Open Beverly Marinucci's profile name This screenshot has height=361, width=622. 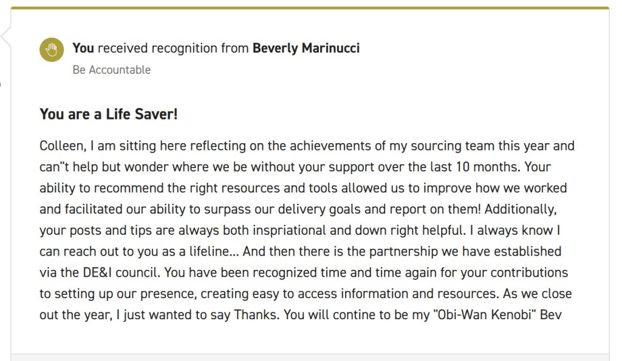[306, 48]
